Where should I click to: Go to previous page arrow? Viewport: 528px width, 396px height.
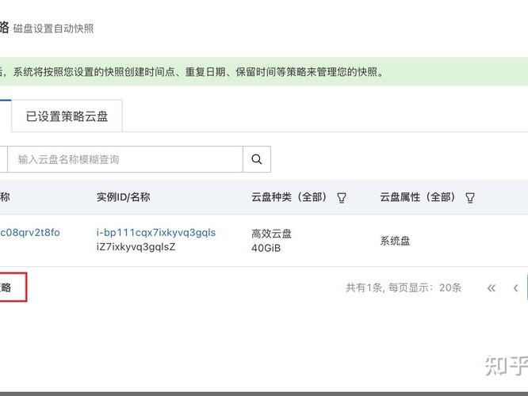(515, 288)
